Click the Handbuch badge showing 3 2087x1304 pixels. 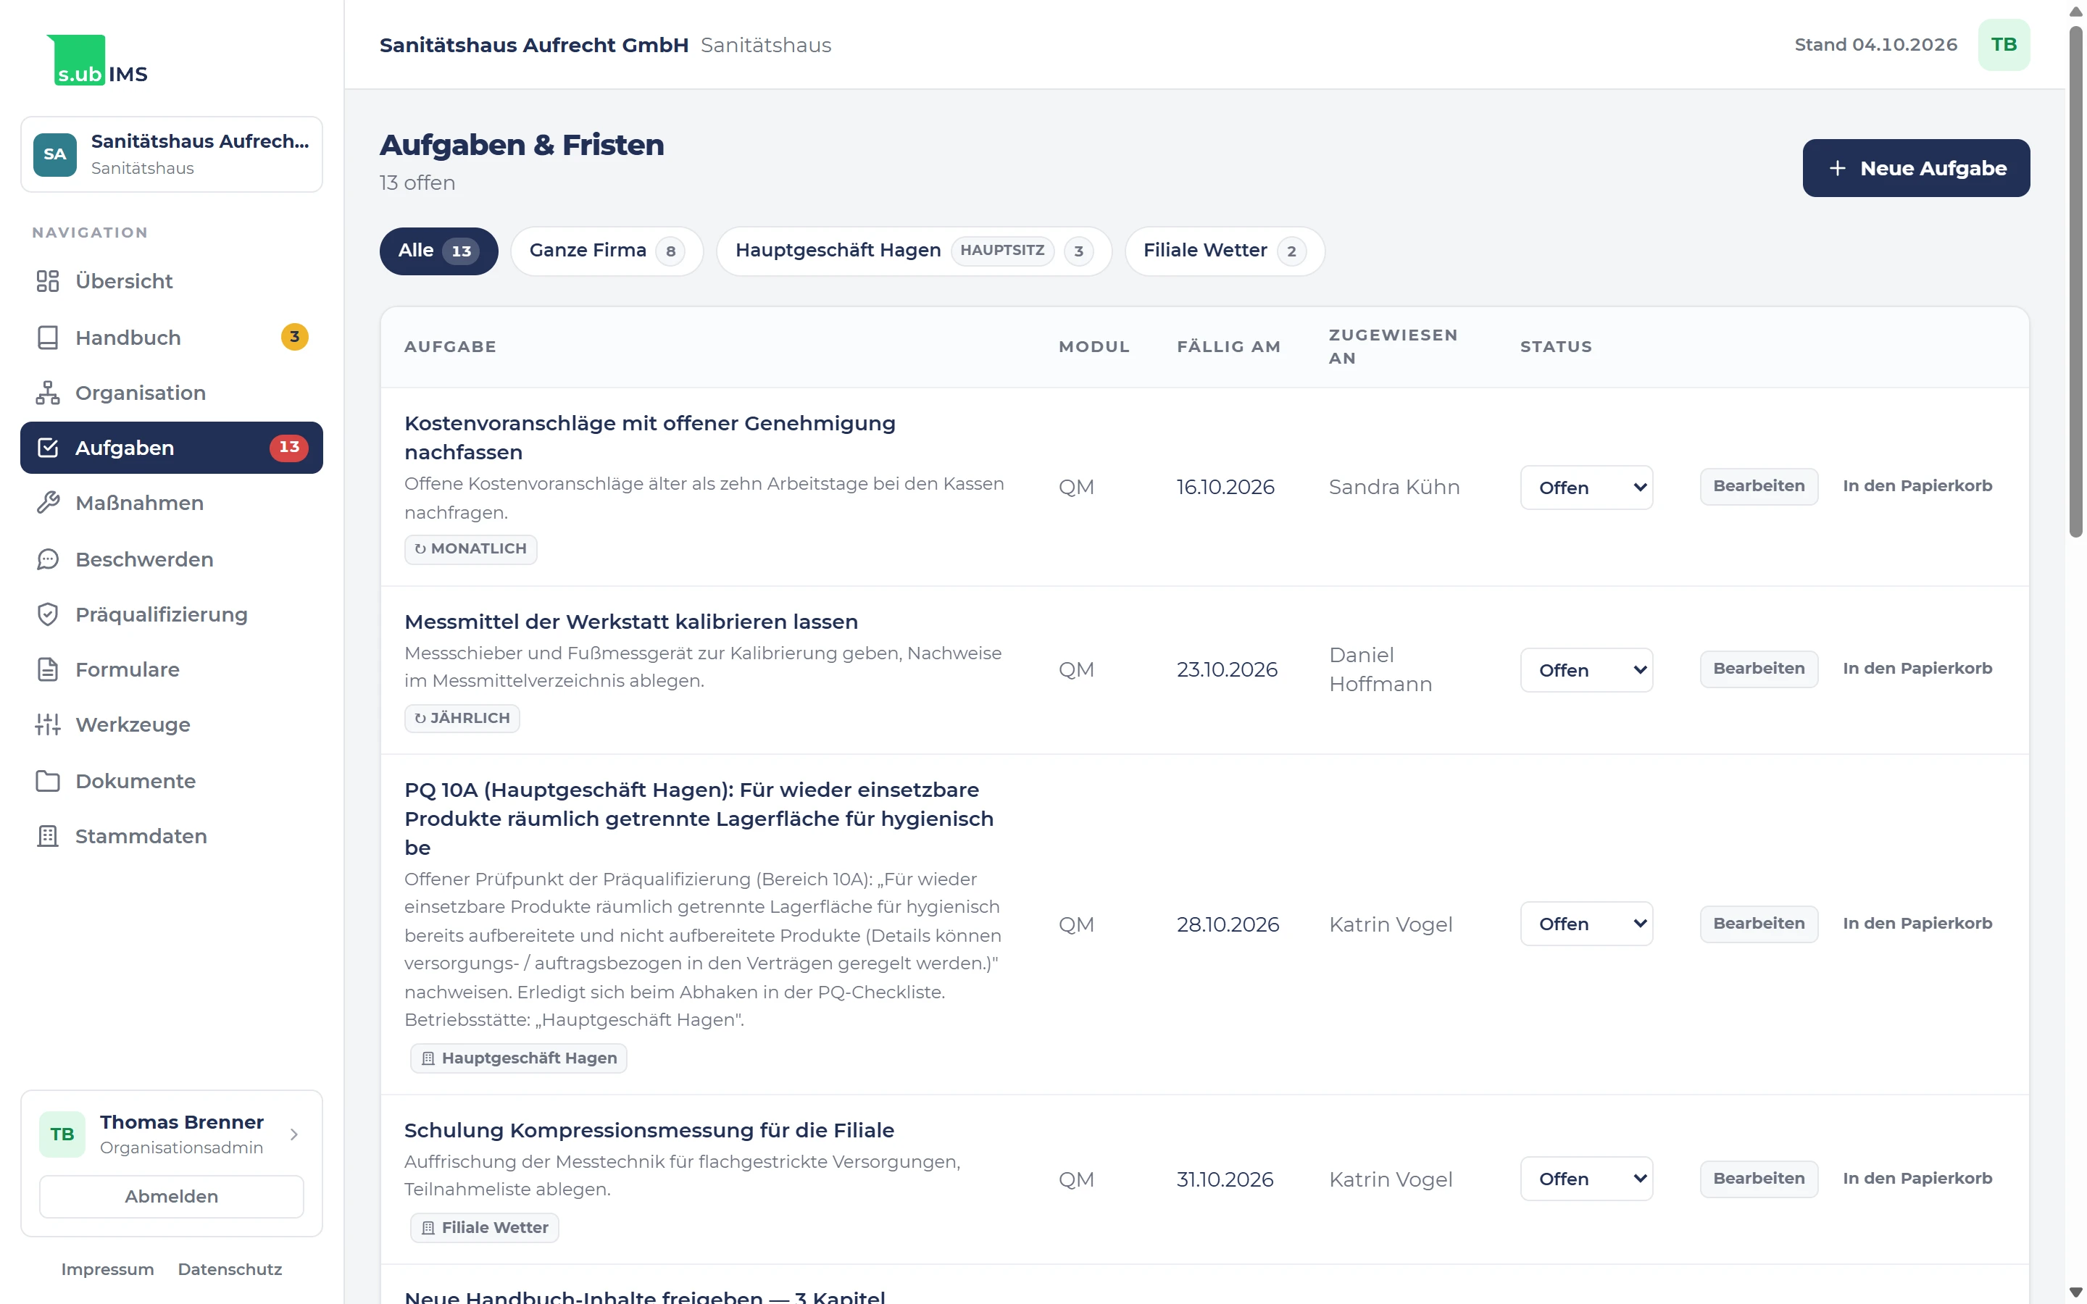tap(294, 336)
